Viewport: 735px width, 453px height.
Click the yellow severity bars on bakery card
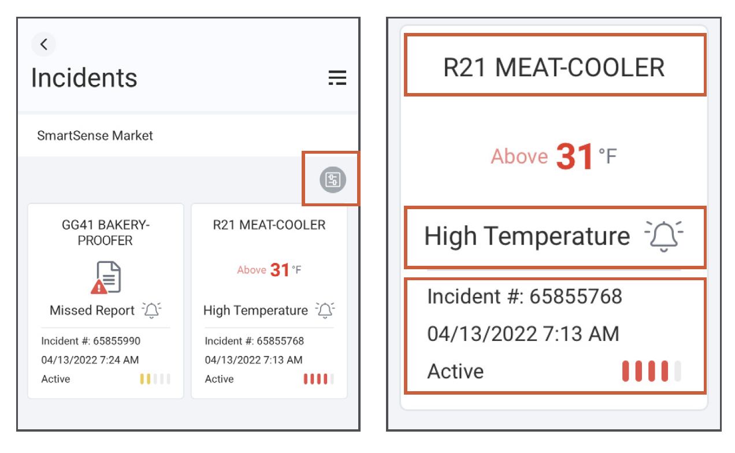[x=155, y=379]
